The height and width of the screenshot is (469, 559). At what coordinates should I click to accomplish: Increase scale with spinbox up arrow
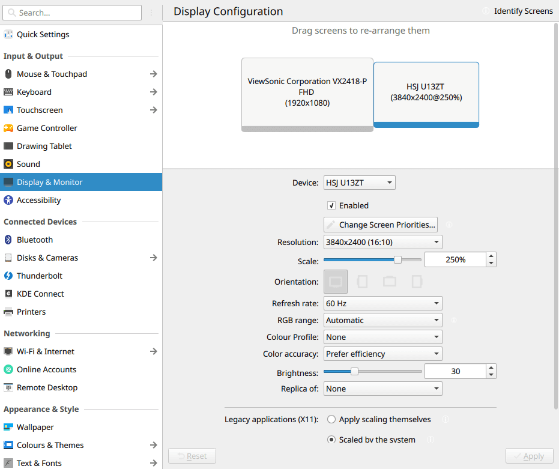[491, 256]
